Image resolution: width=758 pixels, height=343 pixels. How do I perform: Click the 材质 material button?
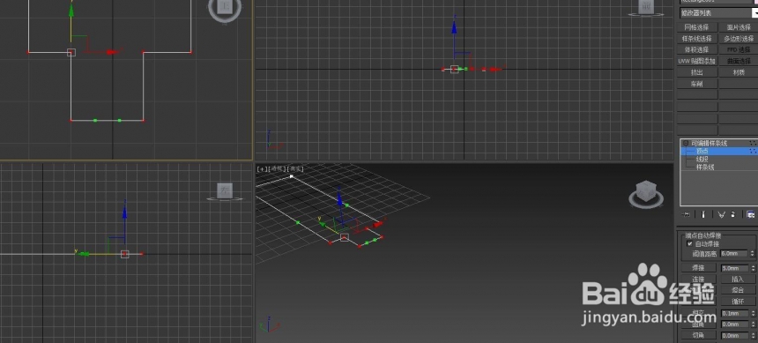click(739, 72)
